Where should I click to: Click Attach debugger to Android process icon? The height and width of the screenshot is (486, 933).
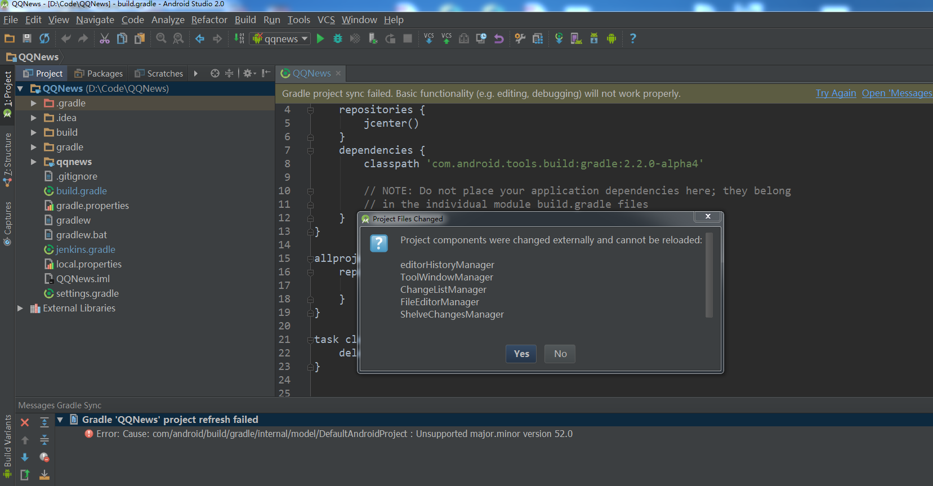tap(373, 38)
